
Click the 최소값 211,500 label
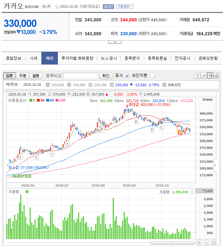click(x=28, y=168)
